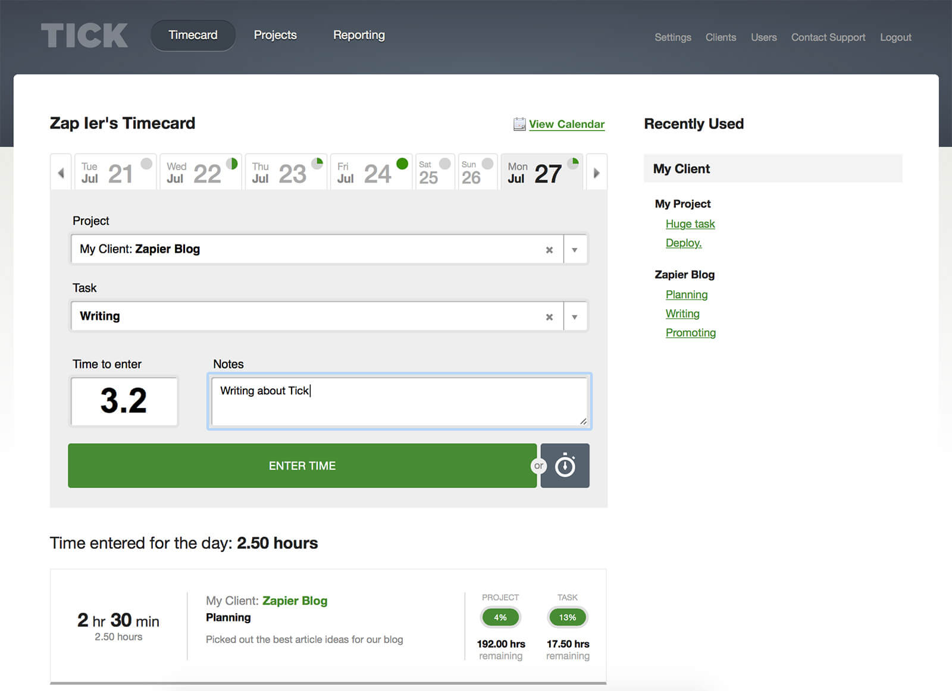Click Time entered for the day heading
Screen dimensions: 952x691
184,543
